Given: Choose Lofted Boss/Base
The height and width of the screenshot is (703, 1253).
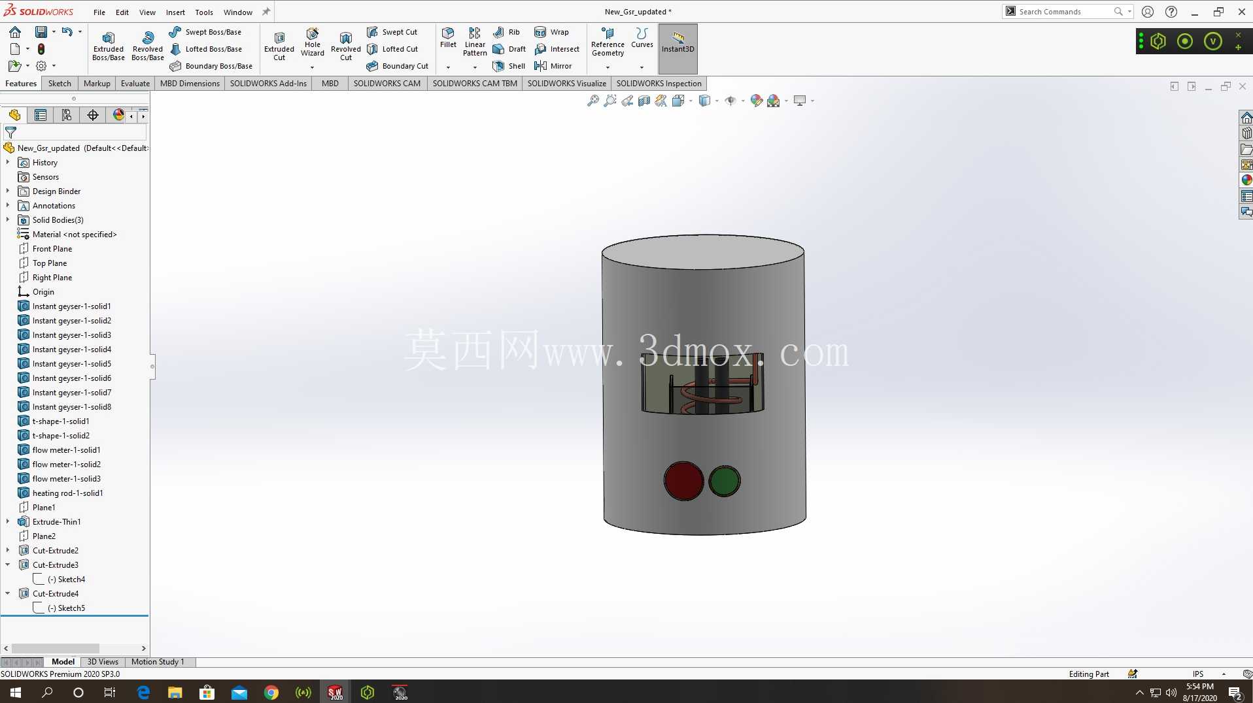Looking at the screenshot, I should pos(205,49).
